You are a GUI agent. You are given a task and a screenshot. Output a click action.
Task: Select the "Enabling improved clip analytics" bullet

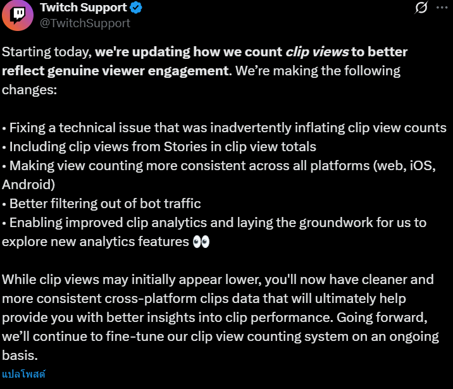214,222
